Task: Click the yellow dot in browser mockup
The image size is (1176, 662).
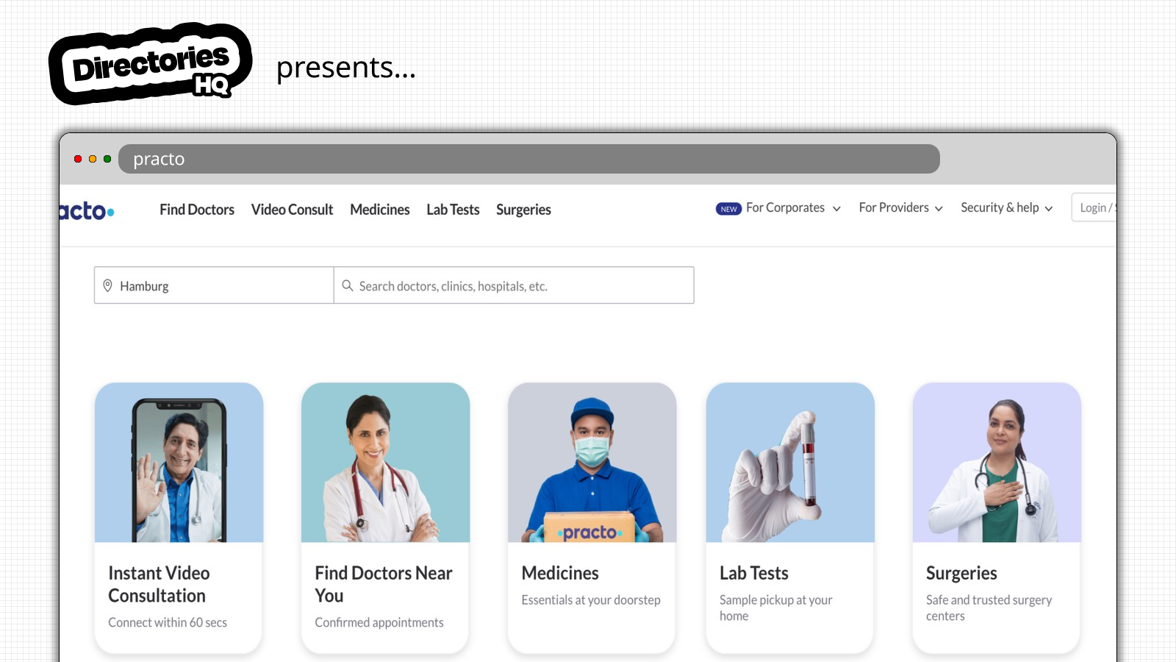Action: 93,159
